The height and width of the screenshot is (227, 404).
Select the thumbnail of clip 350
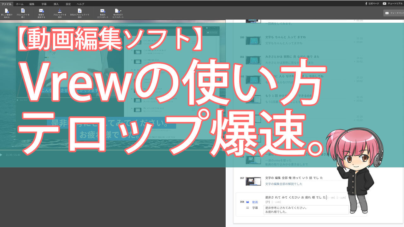[253, 40]
